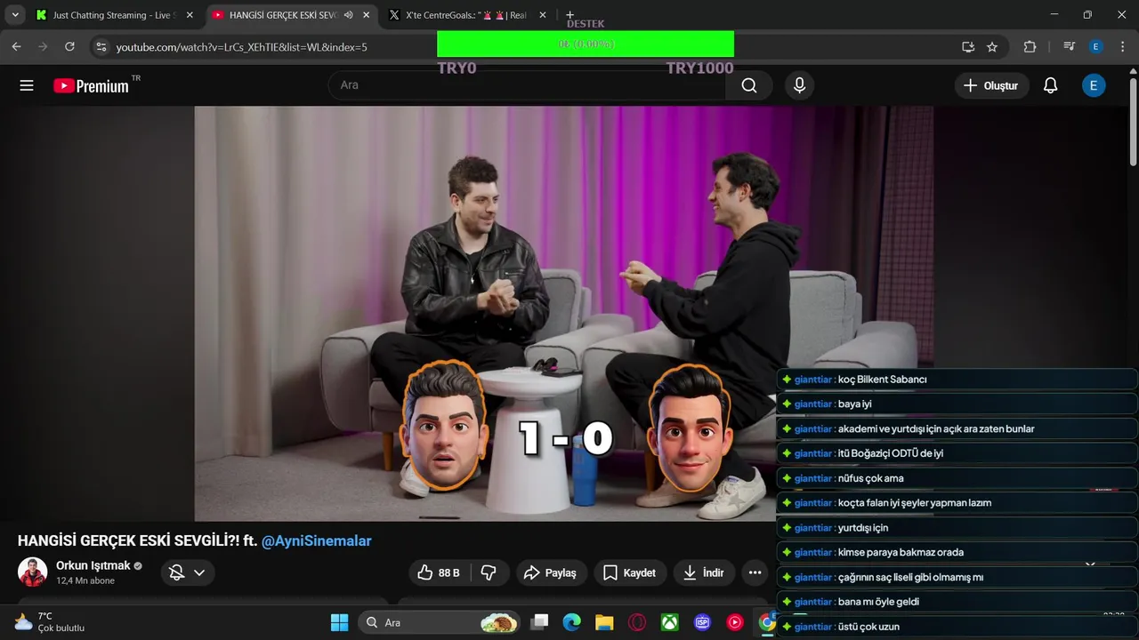
Task: Open the Windows Start menu
Action: 339,622
